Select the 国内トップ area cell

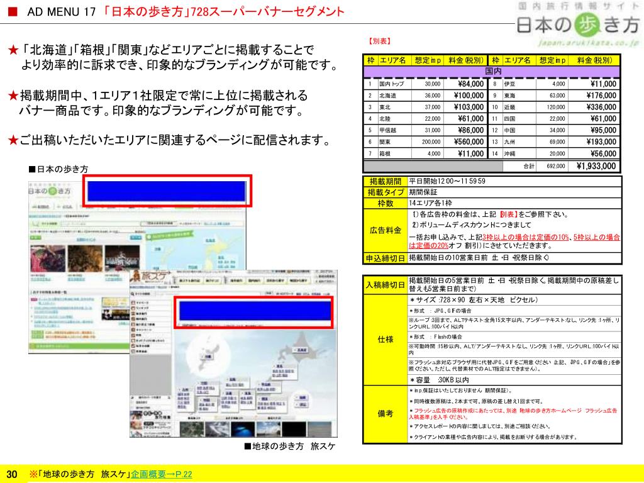(x=394, y=84)
